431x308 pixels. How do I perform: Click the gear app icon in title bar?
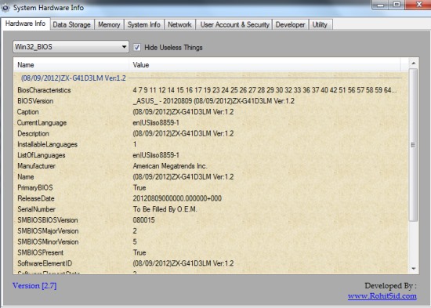pos(5,7)
